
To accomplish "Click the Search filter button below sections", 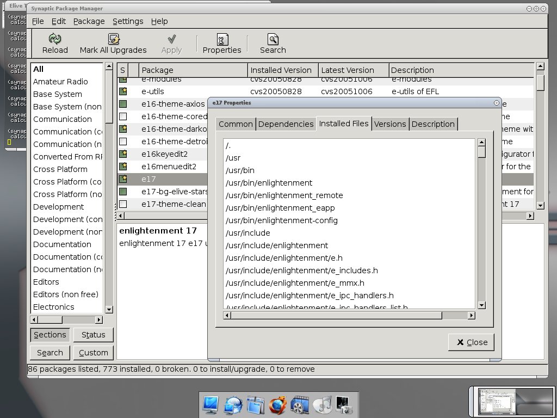I will [49, 353].
